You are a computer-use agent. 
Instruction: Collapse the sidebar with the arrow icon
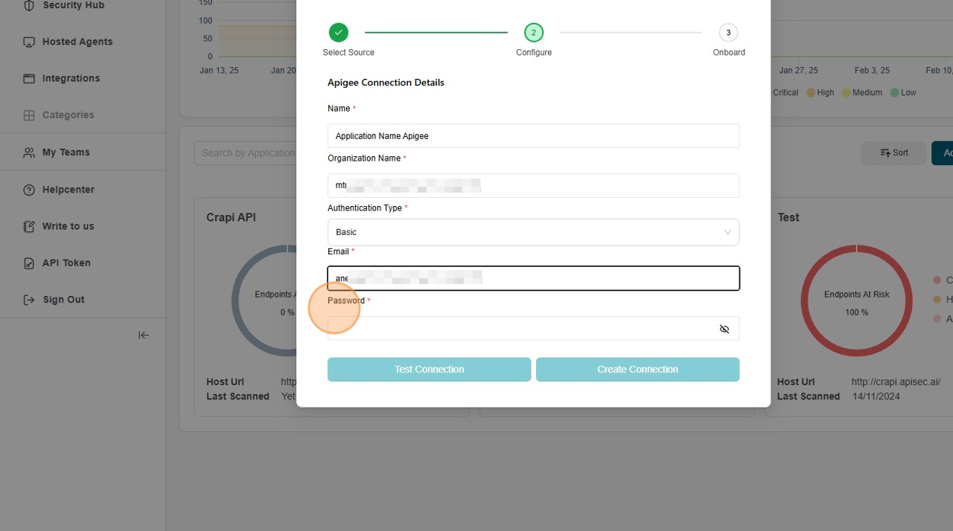[144, 335]
